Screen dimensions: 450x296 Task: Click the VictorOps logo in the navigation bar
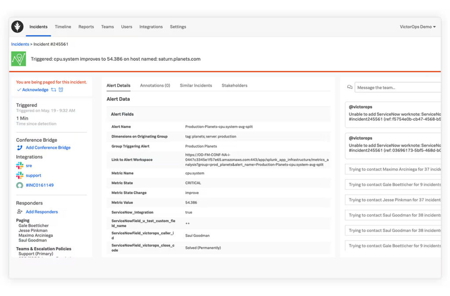pos(17,27)
